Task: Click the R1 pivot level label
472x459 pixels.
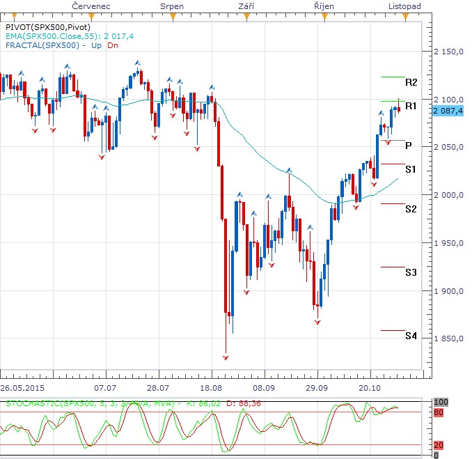Action: [x=411, y=106]
